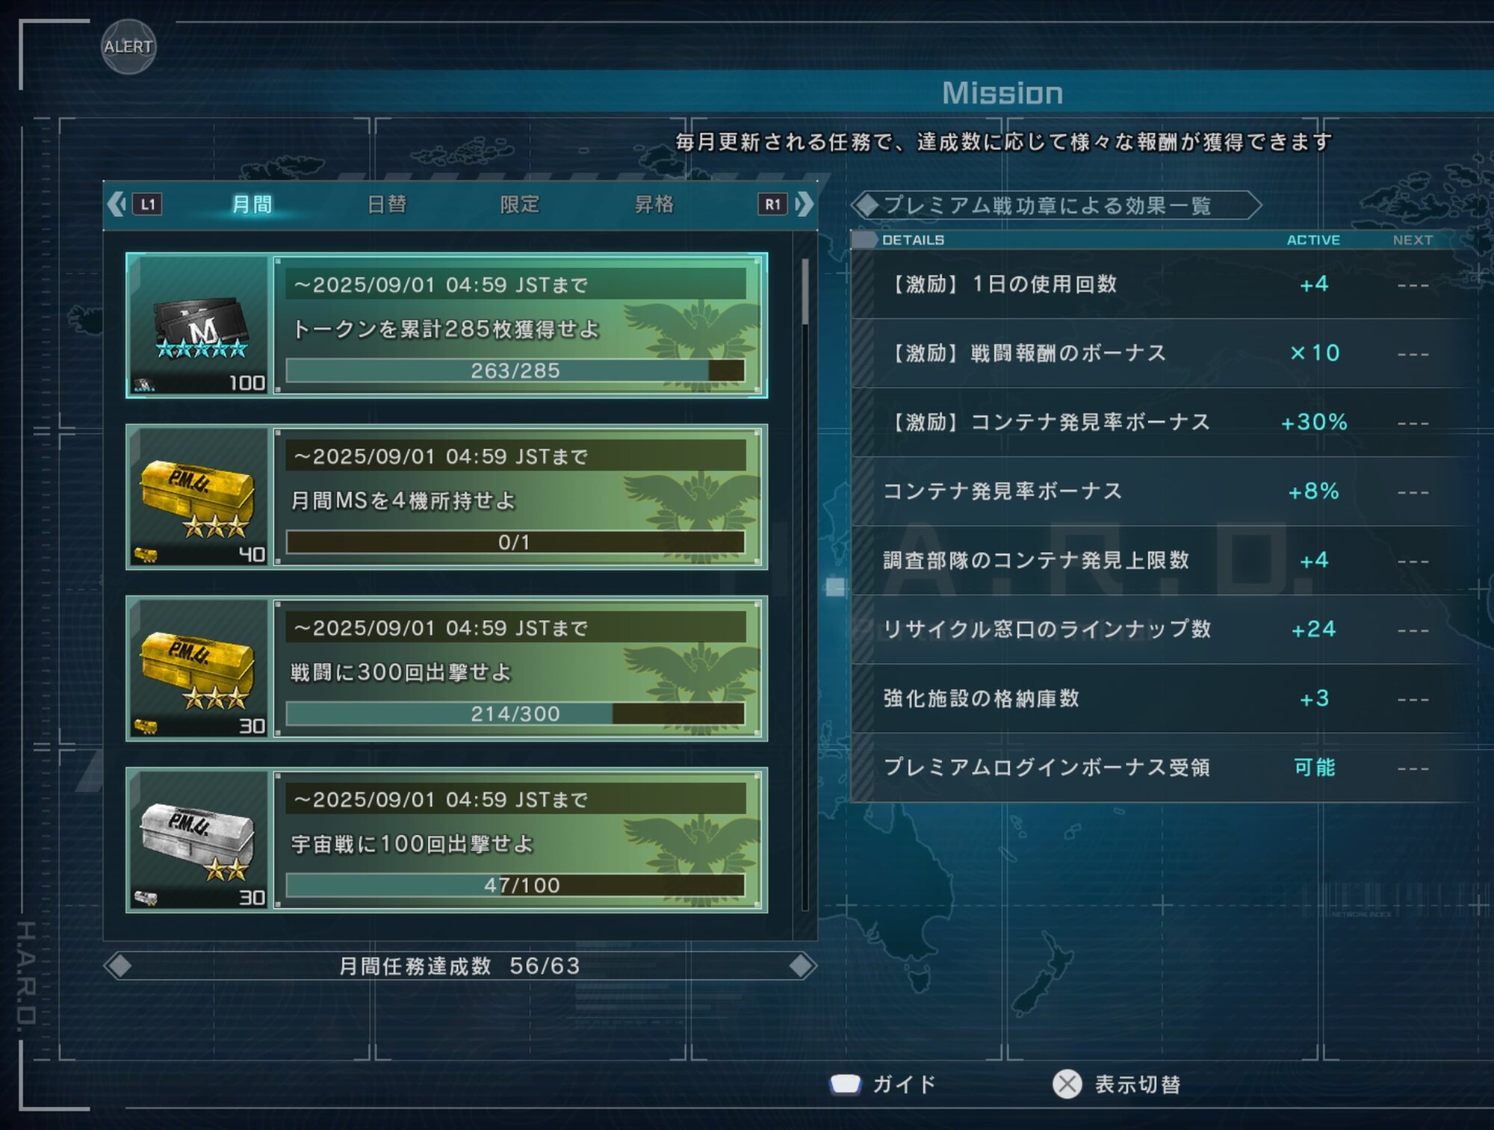Select the プレミアムログインボーナス受領 row
1494x1130 pixels.
[1164, 767]
